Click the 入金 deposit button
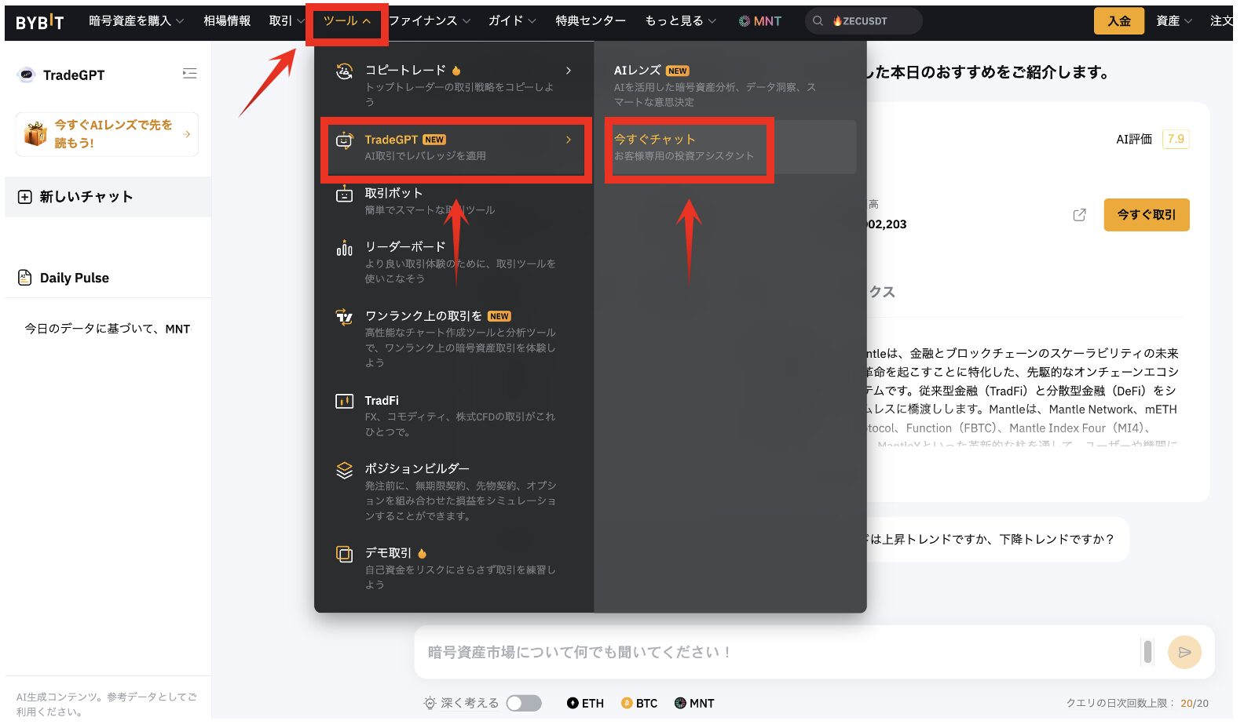 click(x=1118, y=21)
